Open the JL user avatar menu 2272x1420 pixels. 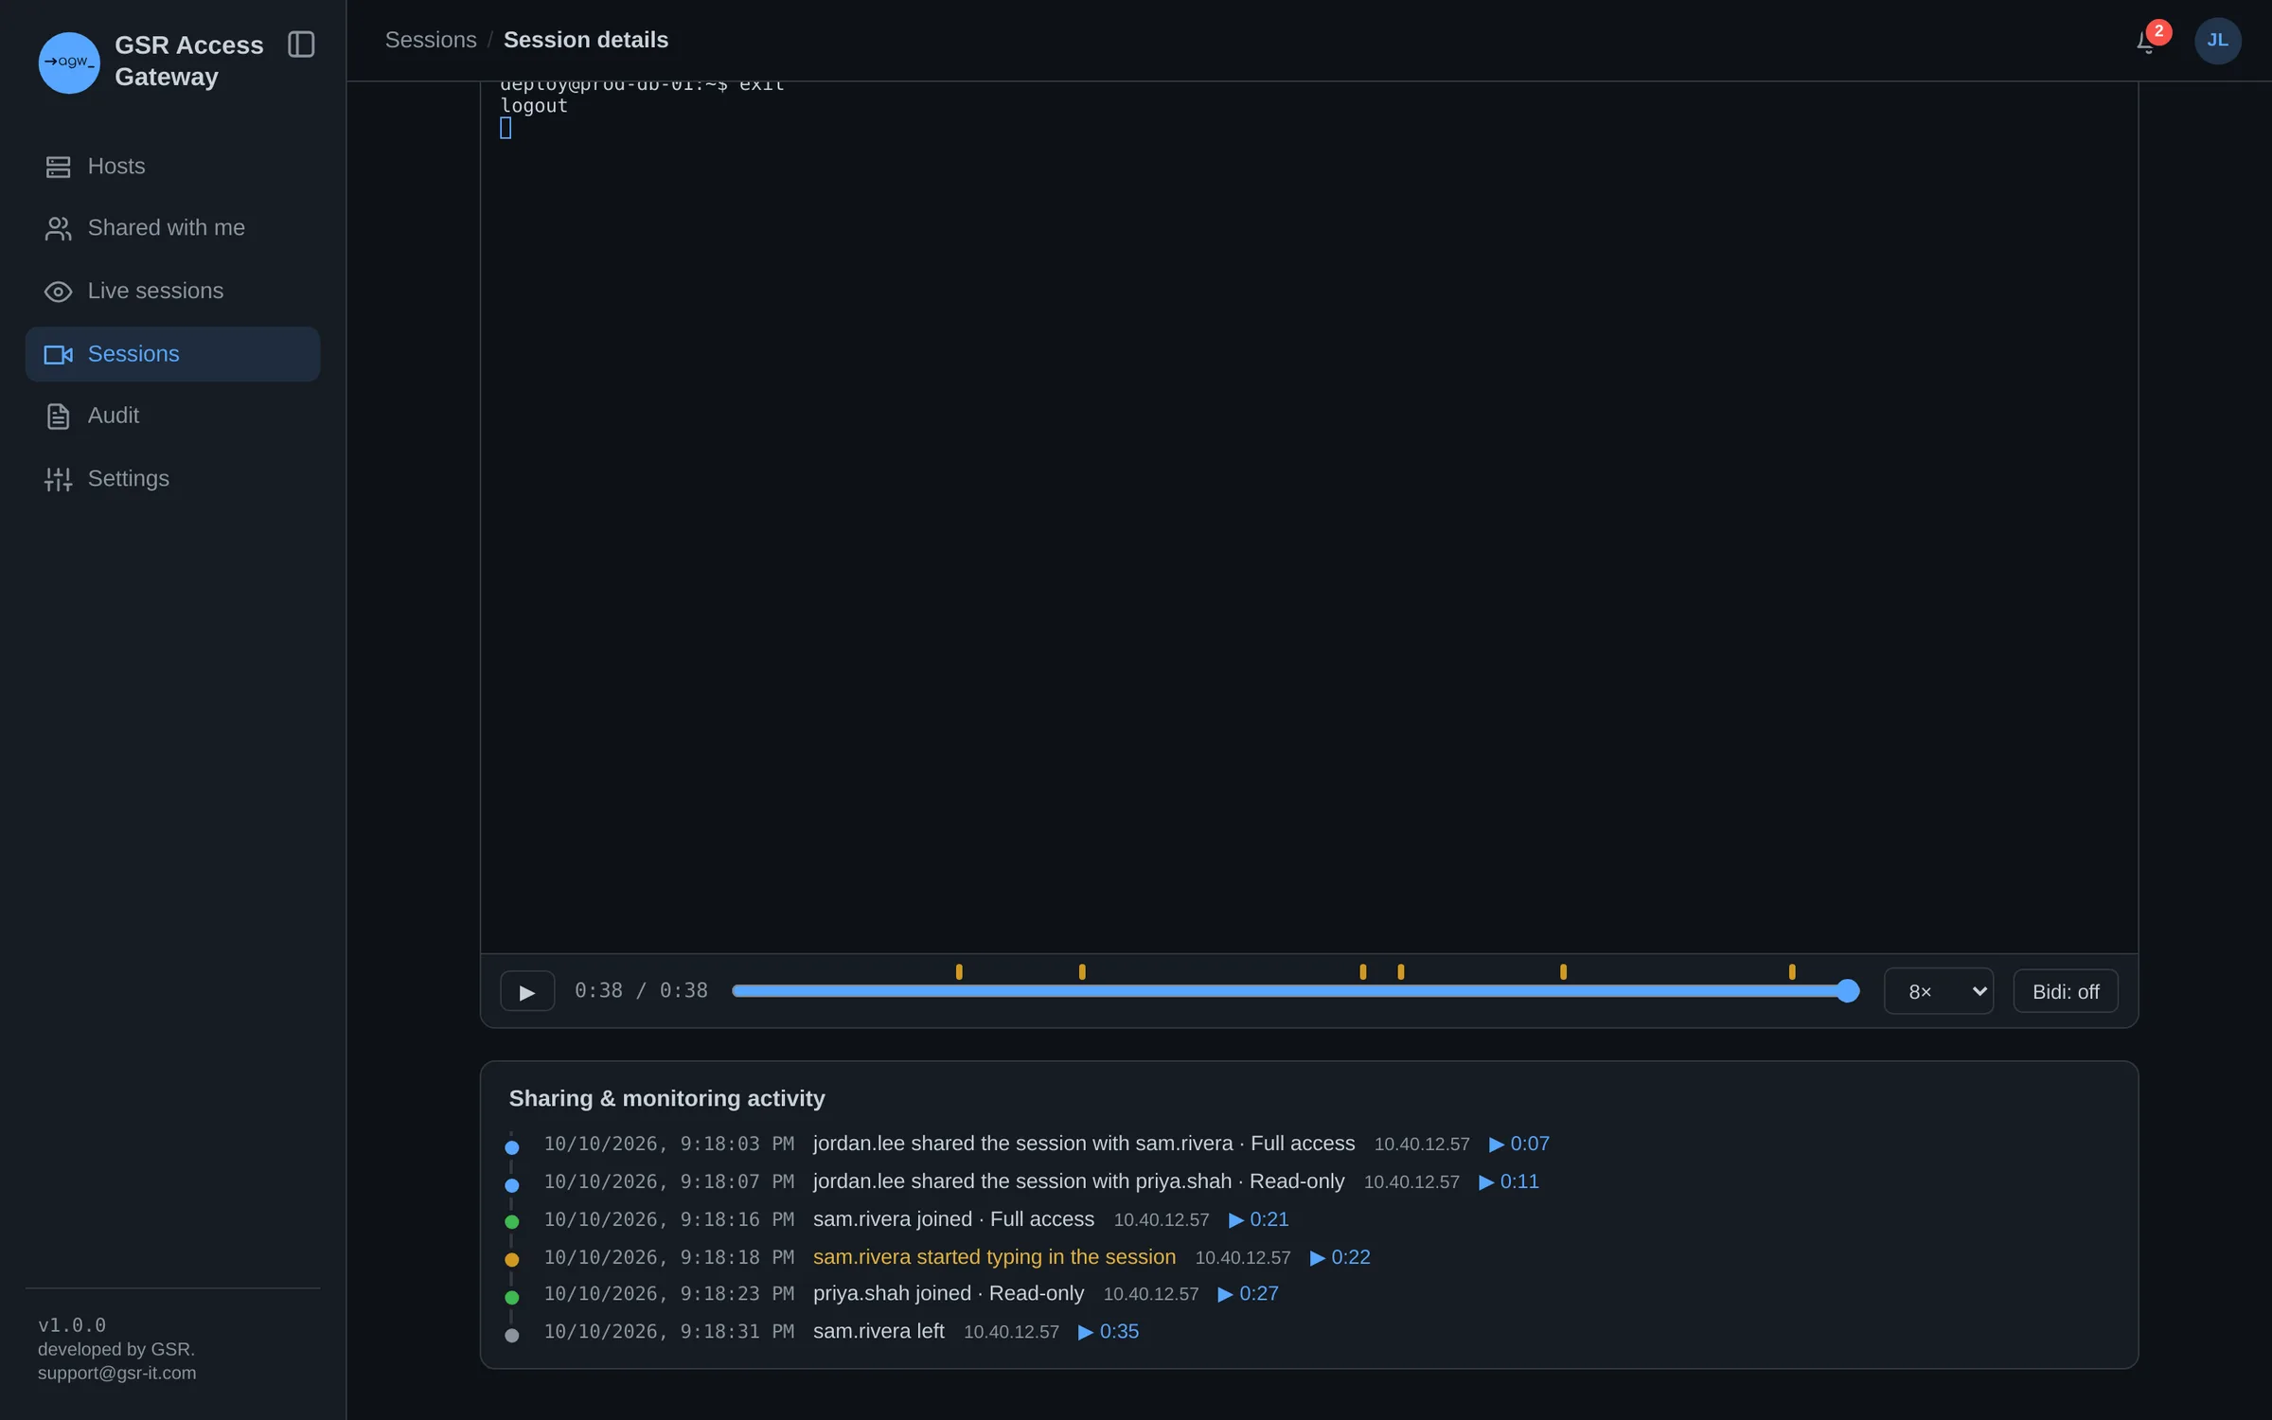(2217, 41)
